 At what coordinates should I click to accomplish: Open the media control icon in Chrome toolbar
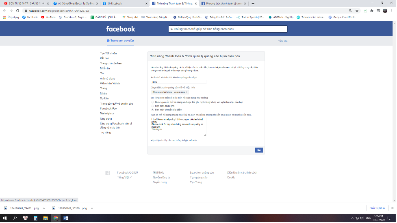[378, 11]
